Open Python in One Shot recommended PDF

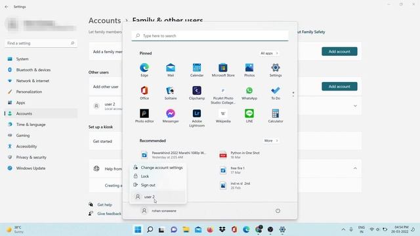240,155
